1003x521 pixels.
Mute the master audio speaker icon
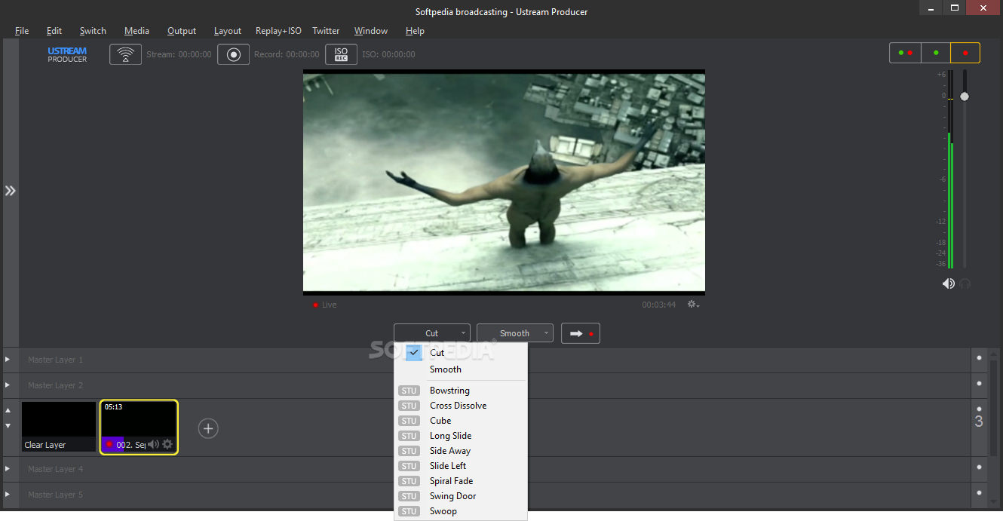pos(949,283)
